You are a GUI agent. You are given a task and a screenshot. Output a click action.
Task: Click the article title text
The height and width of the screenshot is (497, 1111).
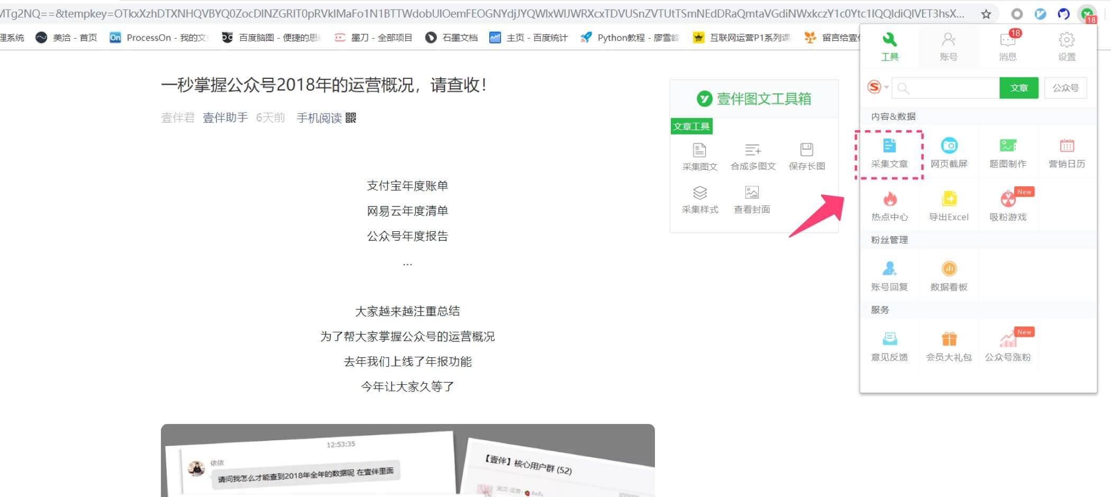pos(324,85)
